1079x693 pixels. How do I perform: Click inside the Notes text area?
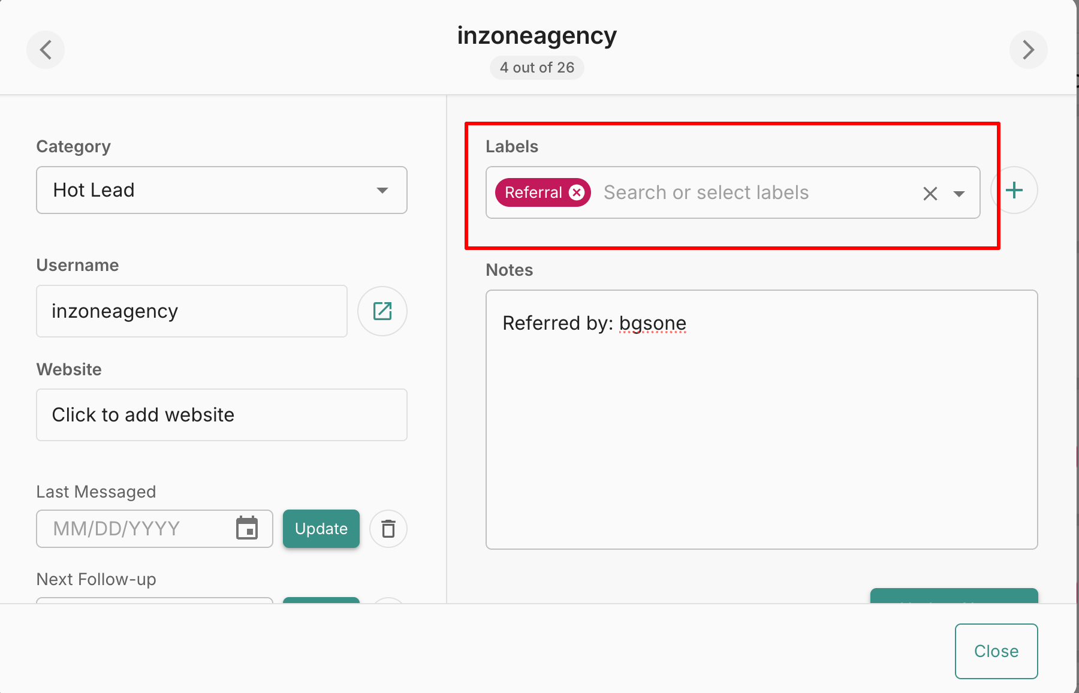(x=761, y=432)
